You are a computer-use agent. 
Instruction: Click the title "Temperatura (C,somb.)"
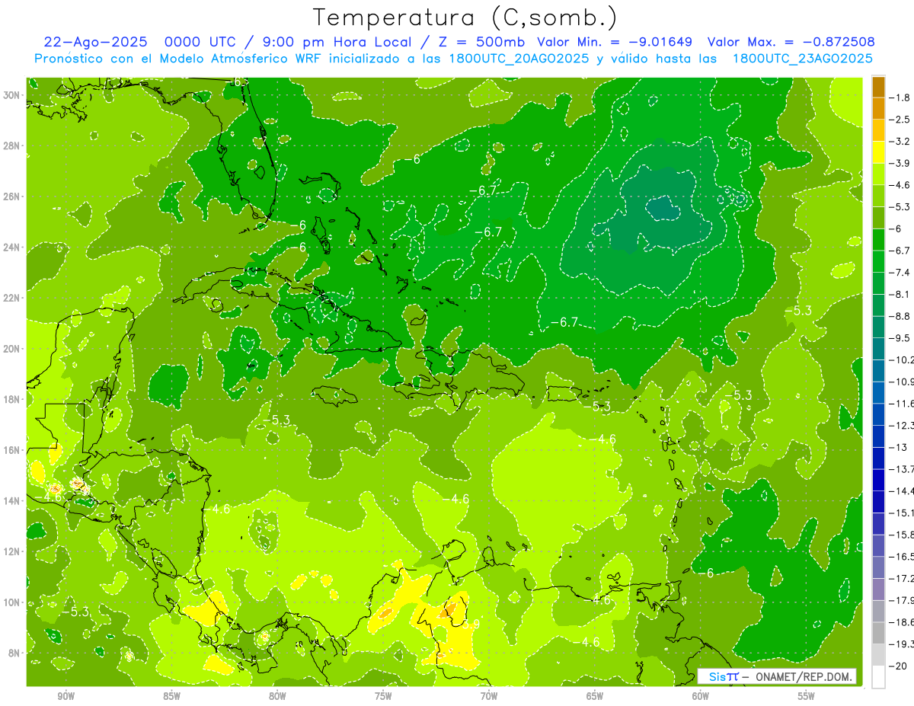465,17
